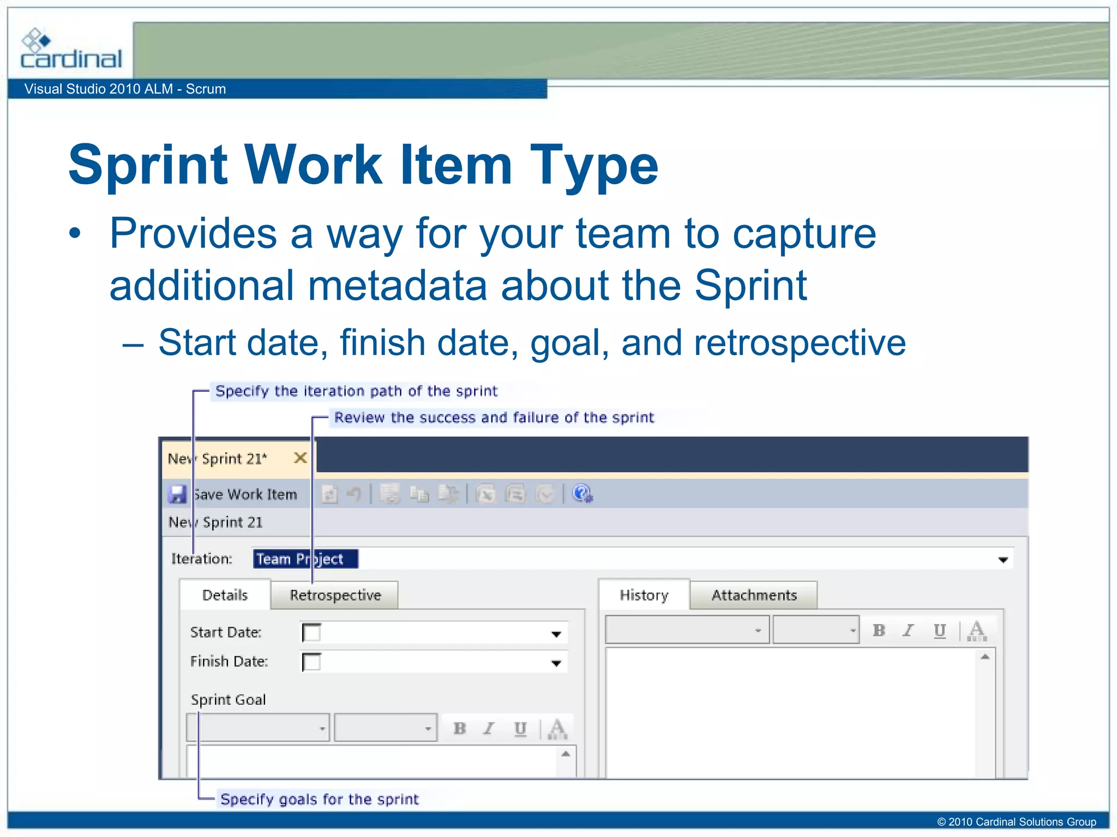
Task: Click the Open in Project icon
Action: coord(515,494)
